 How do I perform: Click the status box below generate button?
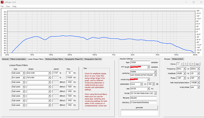(x=139, y=113)
